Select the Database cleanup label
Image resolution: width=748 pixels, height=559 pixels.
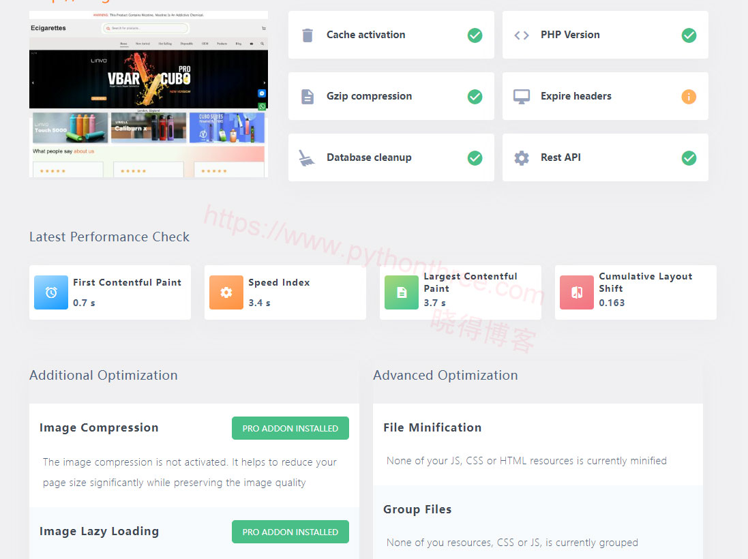tap(370, 157)
